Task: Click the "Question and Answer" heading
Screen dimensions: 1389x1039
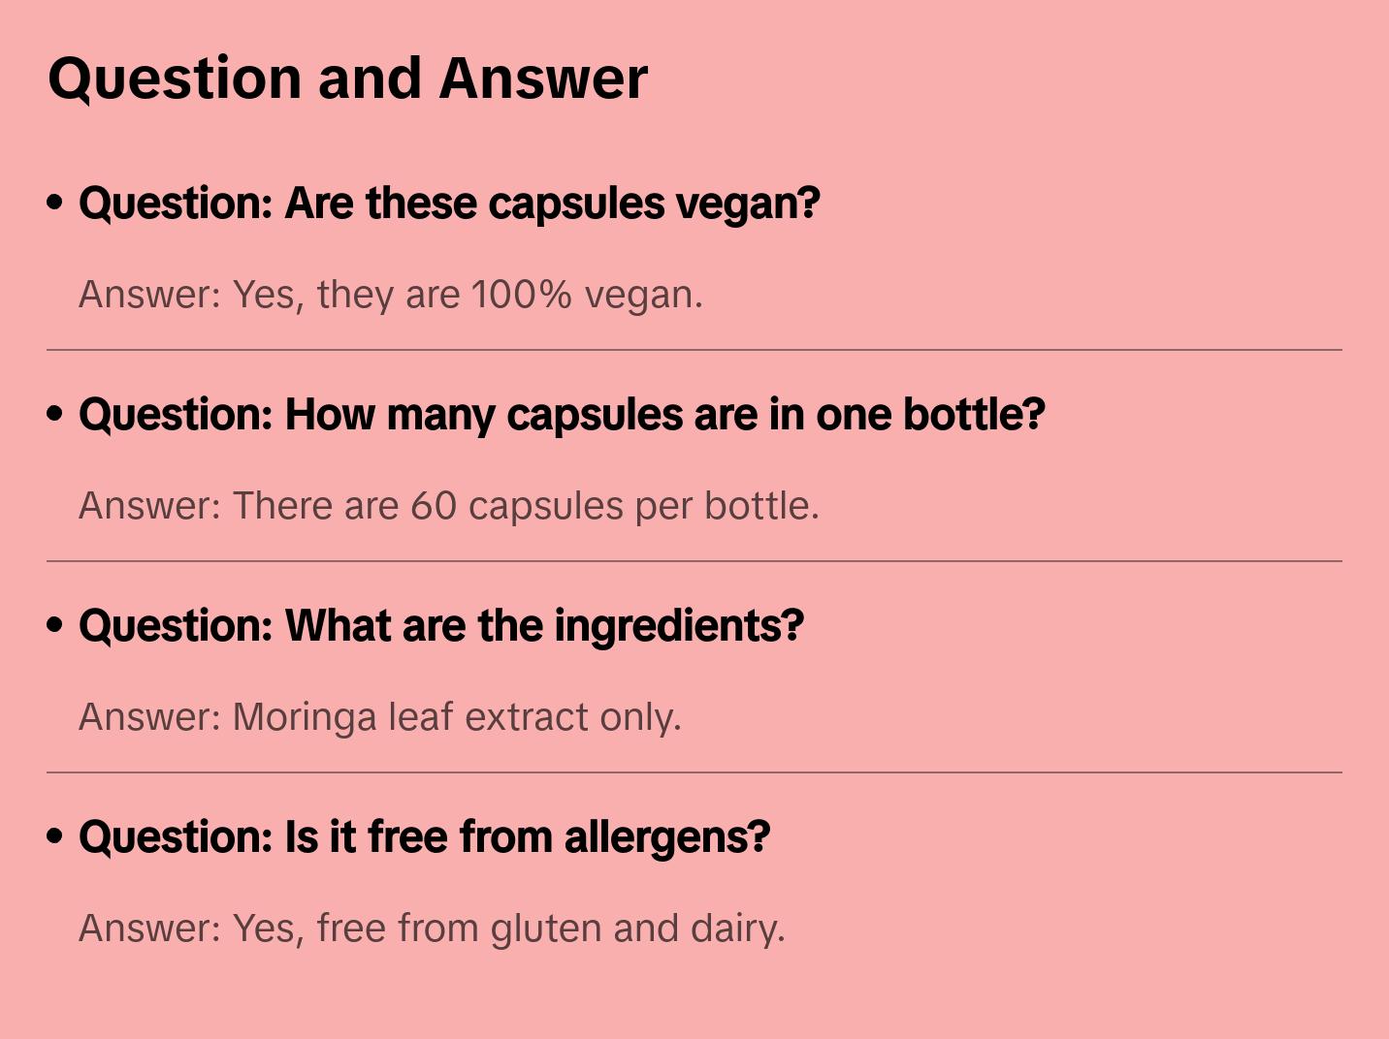Action: pos(347,78)
